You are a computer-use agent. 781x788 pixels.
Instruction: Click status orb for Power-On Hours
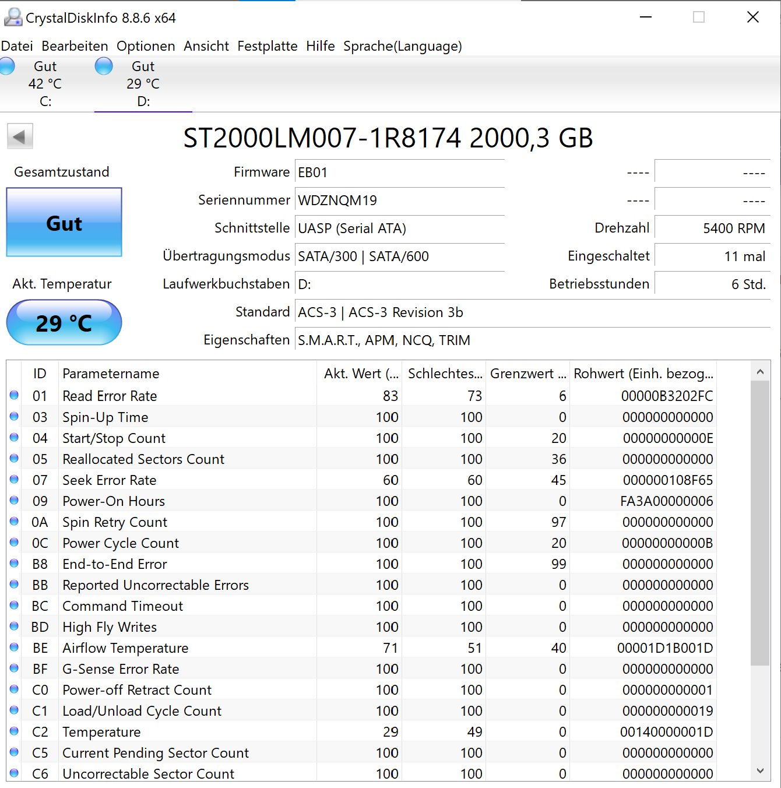(14, 500)
